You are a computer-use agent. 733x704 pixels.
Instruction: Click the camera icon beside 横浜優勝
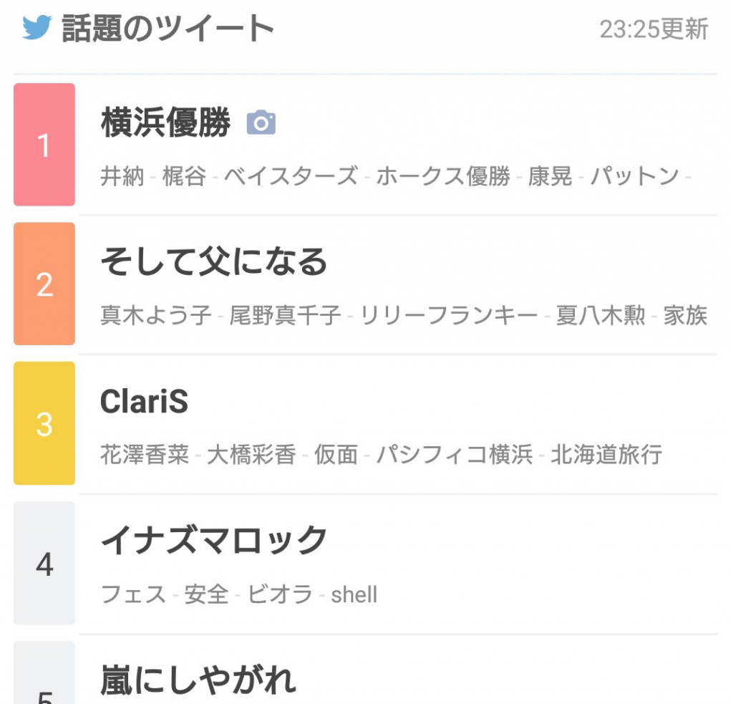click(261, 123)
